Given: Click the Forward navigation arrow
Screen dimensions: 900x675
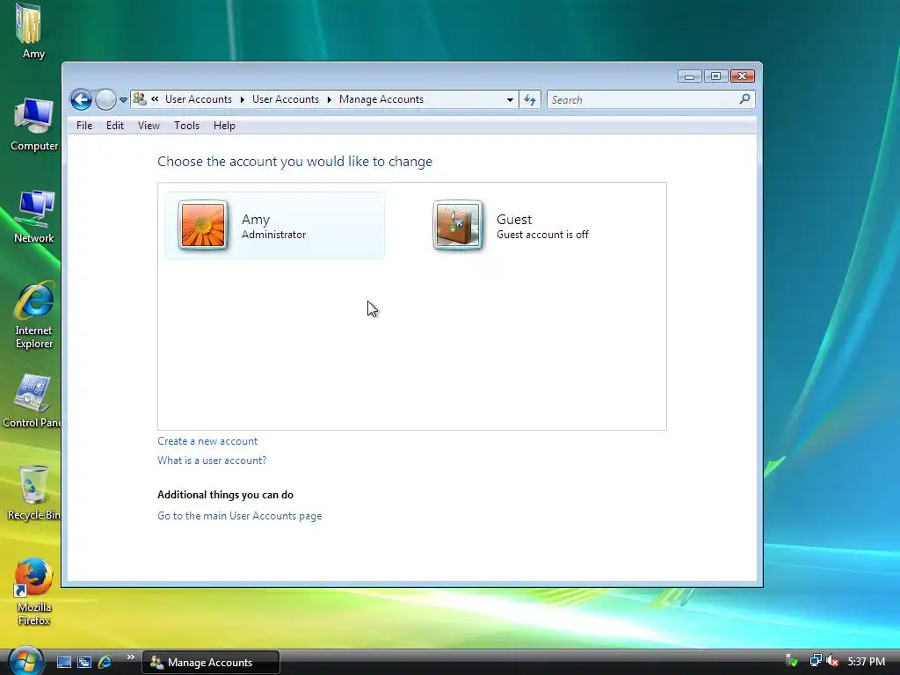Looking at the screenshot, I should (x=105, y=100).
